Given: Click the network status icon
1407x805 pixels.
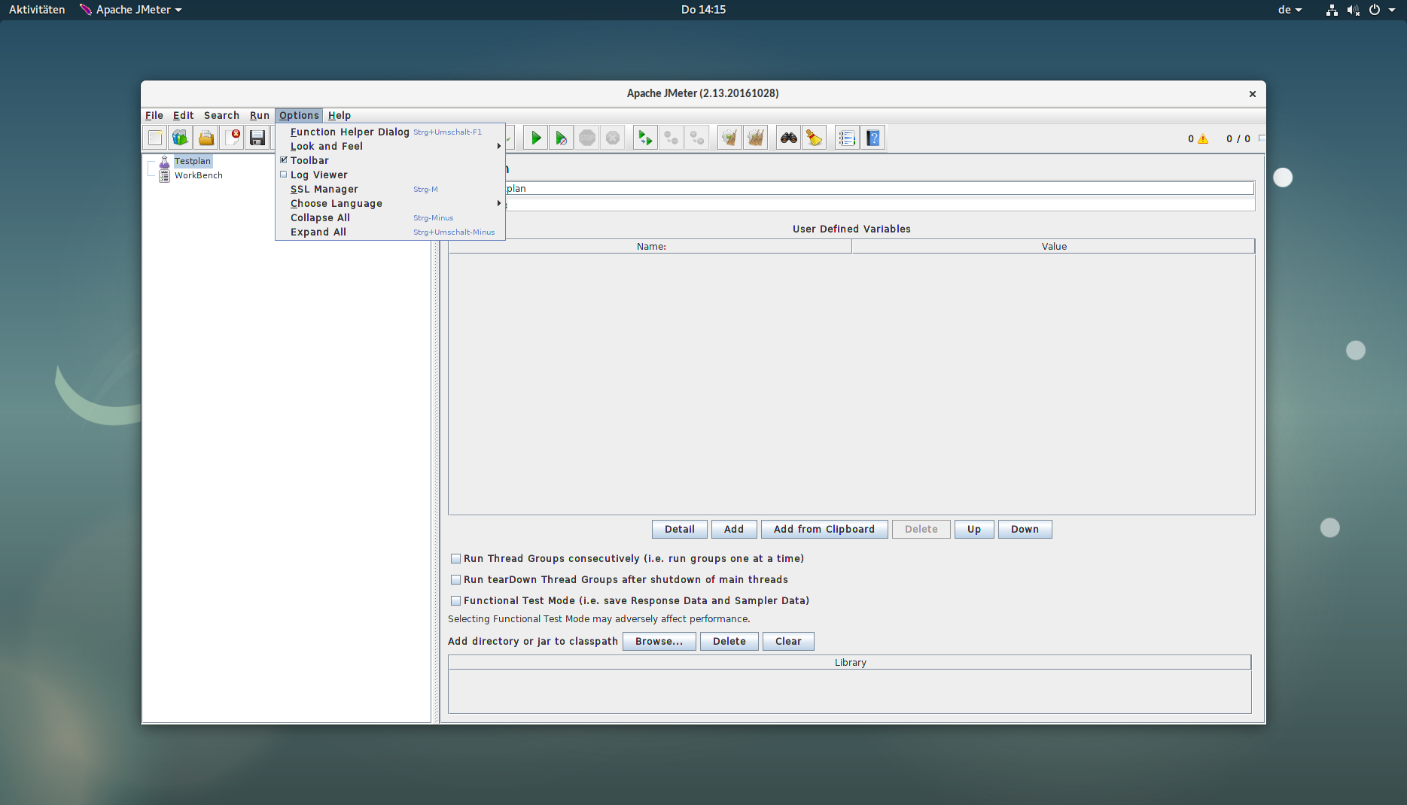Looking at the screenshot, I should (1332, 10).
